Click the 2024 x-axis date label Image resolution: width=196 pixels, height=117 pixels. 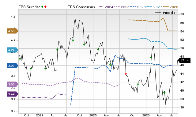[40, 115]
